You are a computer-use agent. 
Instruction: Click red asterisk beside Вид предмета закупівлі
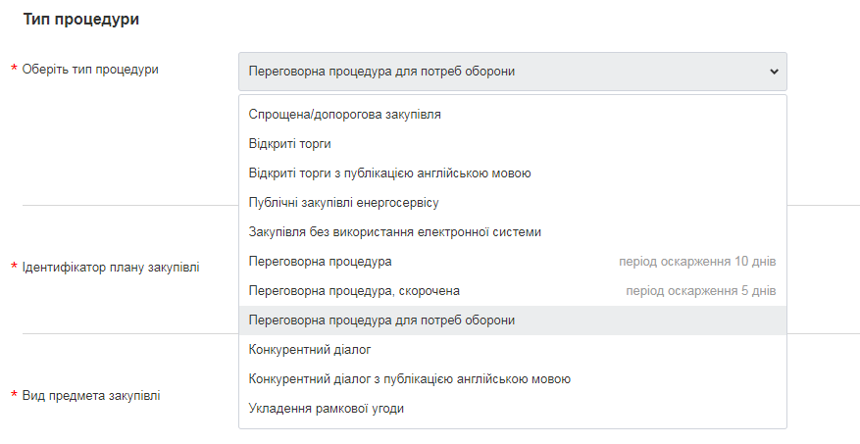[14, 396]
